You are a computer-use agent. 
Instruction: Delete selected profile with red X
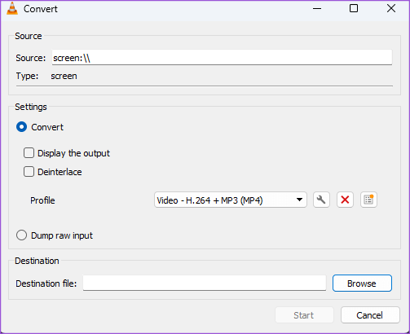tap(345, 200)
